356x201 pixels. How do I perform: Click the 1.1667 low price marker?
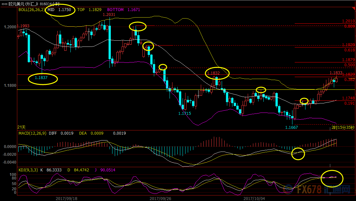(x=291, y=127)
